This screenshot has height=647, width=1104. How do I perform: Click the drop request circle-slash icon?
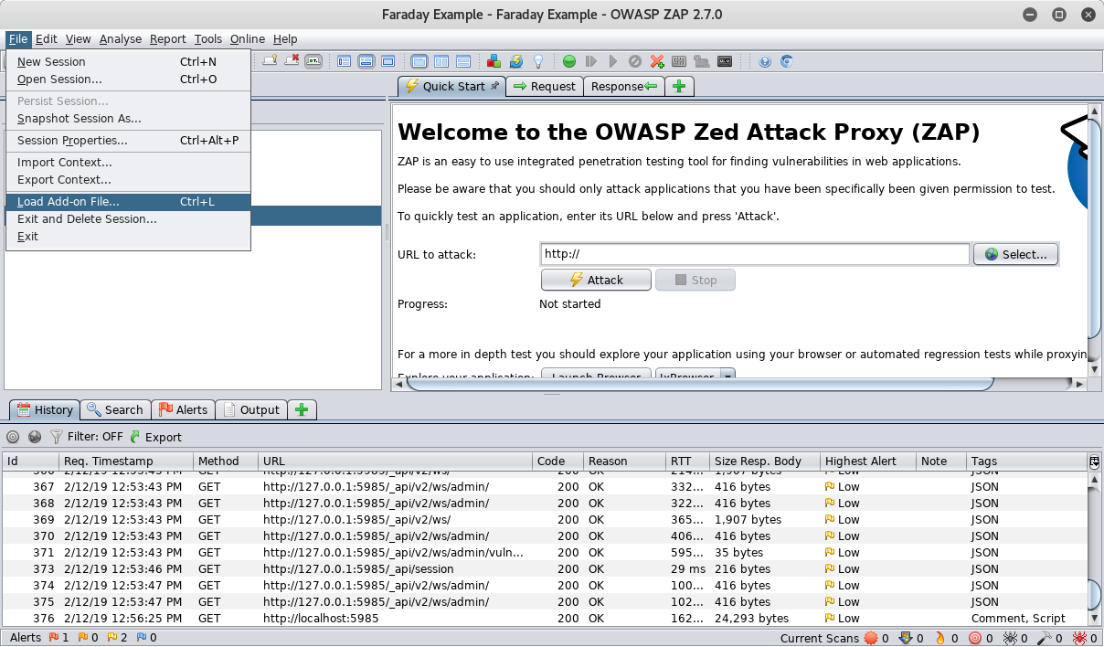click(x=635, y=61)
